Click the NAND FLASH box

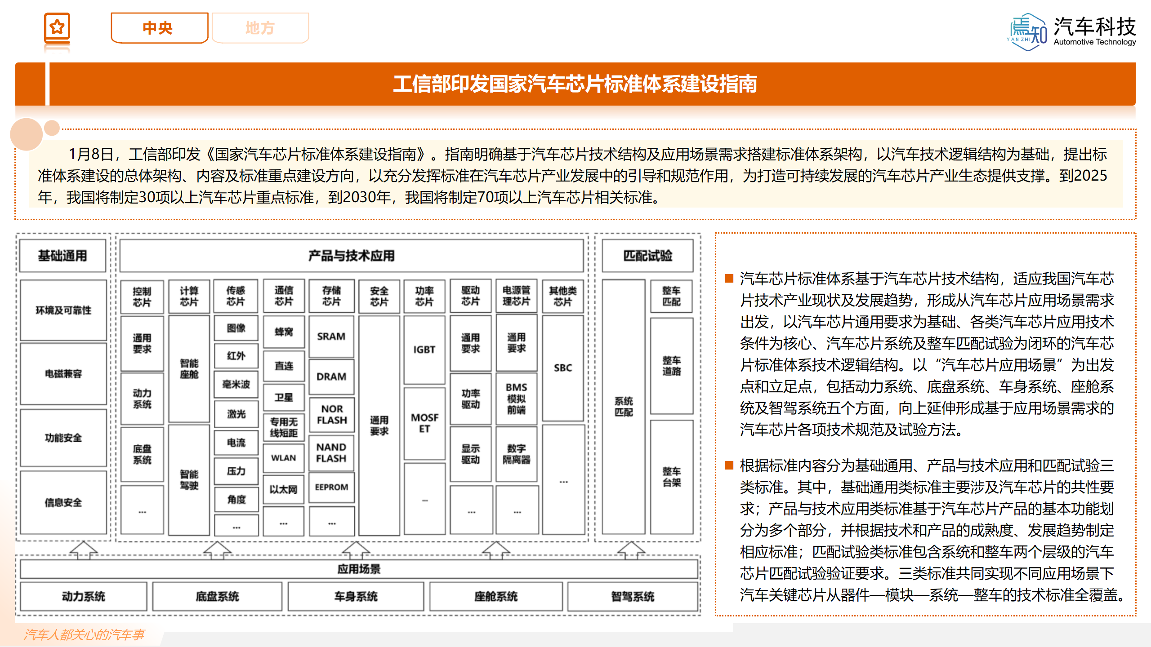click(x=331, y=453)
